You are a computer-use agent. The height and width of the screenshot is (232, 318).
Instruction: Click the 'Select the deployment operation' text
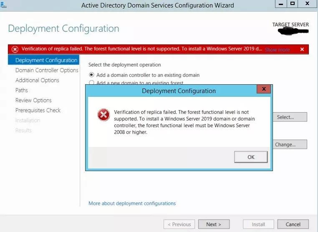pyautogui.click(x=124, y=65)
